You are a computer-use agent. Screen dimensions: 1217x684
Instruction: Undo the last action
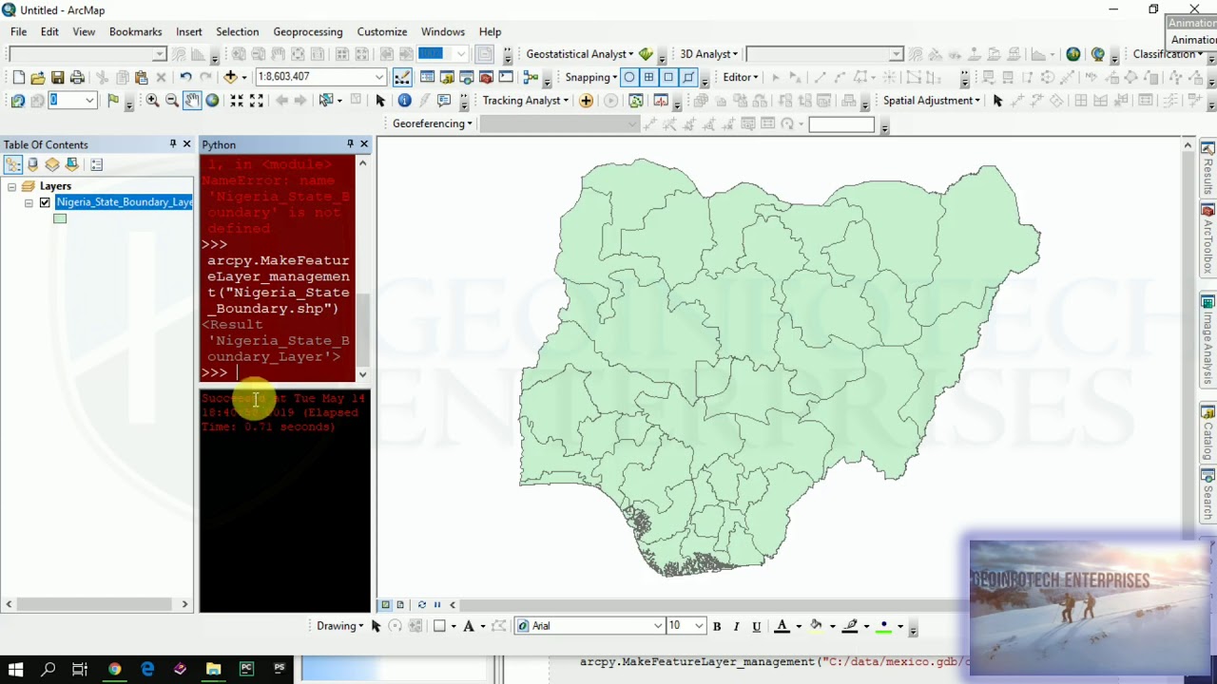pyautogui.click(x=185, y=77)
